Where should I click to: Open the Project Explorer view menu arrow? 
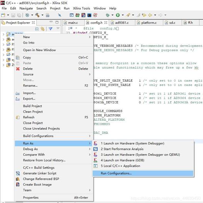click(58, 28)
